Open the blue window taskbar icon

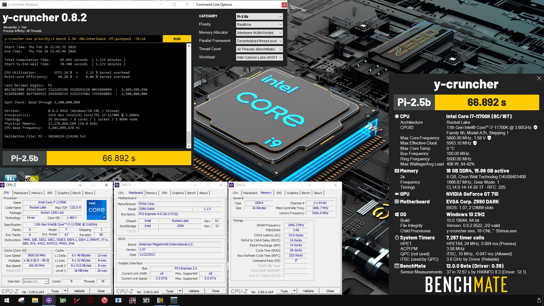(x=118, y=300)
